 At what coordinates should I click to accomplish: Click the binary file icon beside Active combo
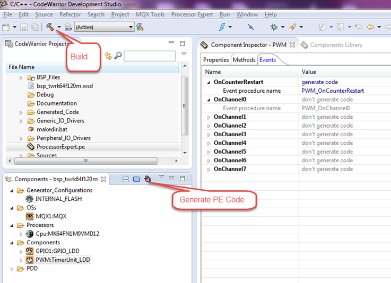[x=68, y=27]
